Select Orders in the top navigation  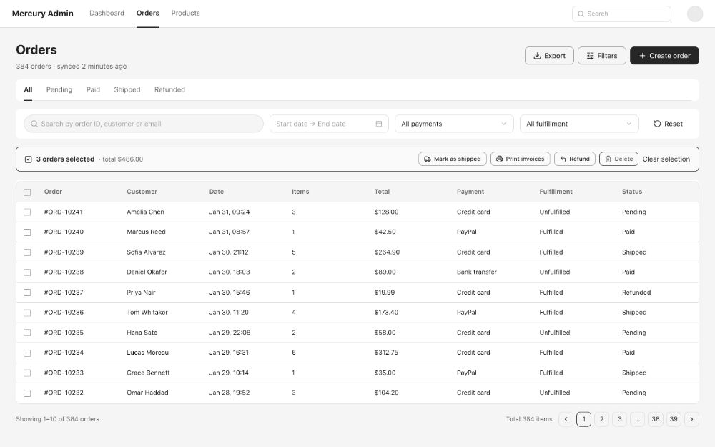148,13
